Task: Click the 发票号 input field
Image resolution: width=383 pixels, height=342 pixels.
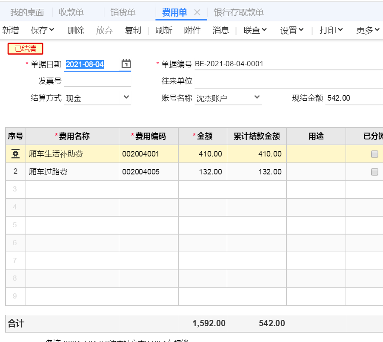Action: pyautogui.click(x=97, y=81)
